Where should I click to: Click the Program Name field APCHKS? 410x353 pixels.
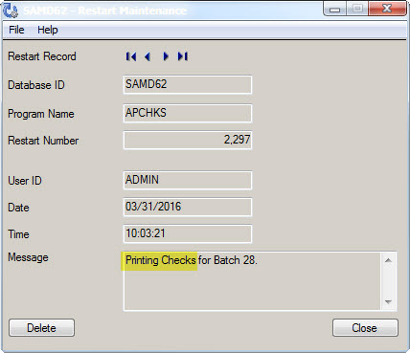188,113
